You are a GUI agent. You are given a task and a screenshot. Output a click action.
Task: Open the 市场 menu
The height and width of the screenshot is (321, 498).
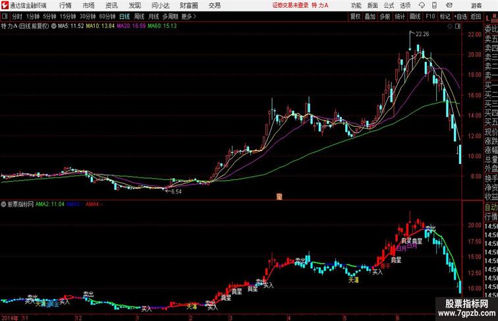point(89,5)
